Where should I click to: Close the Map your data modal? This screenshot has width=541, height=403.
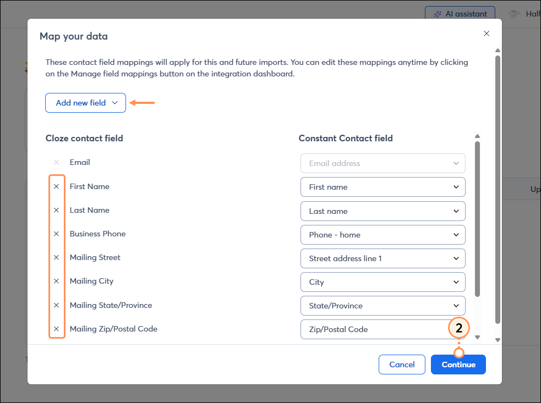click(x=487, y=34)
